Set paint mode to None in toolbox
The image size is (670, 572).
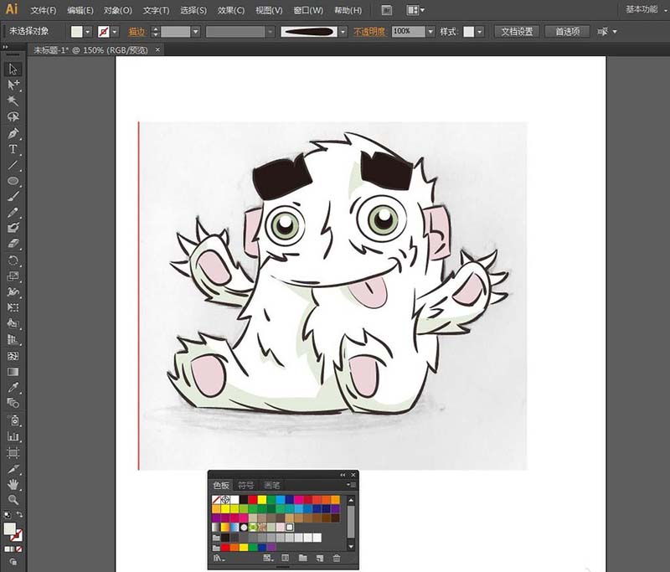point(19,549)
